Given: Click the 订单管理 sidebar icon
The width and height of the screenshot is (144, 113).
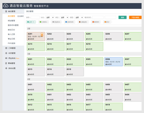Looking at the screenshot, I should click(6, 48).
